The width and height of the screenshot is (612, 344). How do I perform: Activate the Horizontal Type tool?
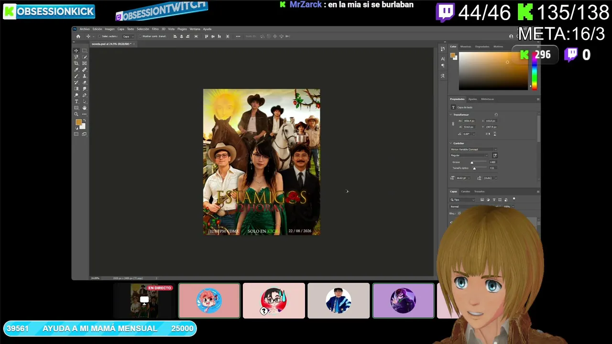point(76,101)
